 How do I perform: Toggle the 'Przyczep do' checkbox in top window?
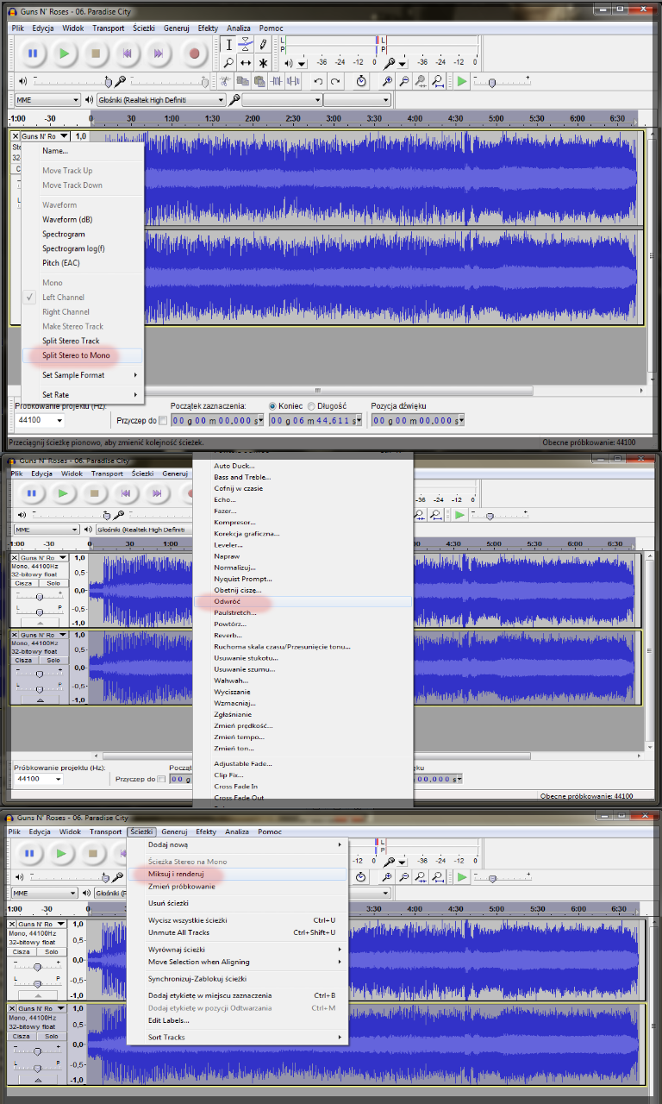click(163, 420)
